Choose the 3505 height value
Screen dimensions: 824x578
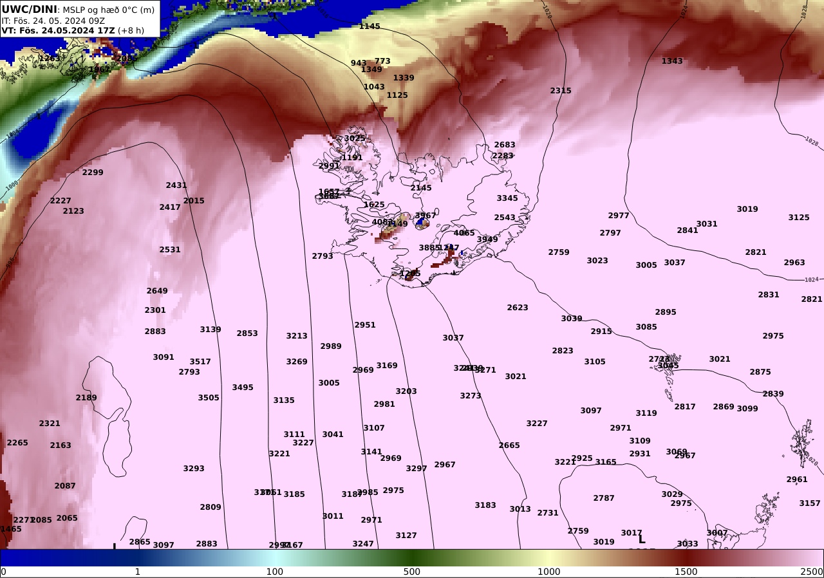[209, 398]
